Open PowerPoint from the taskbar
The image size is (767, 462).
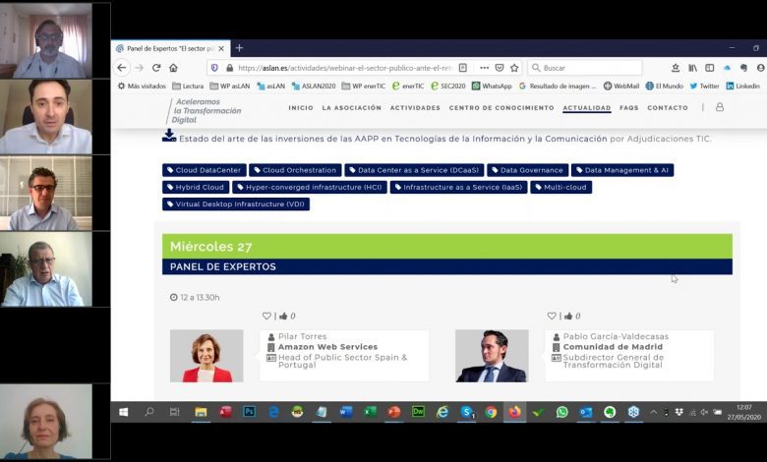tap(393, 412)
